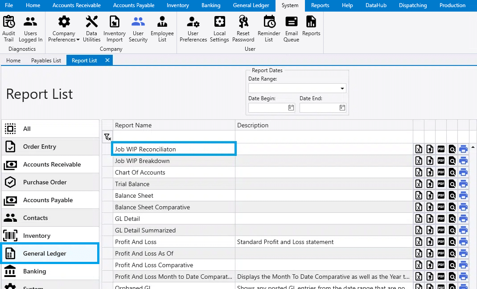
Task: Preview the Trial Balance report
Action: 452,184
